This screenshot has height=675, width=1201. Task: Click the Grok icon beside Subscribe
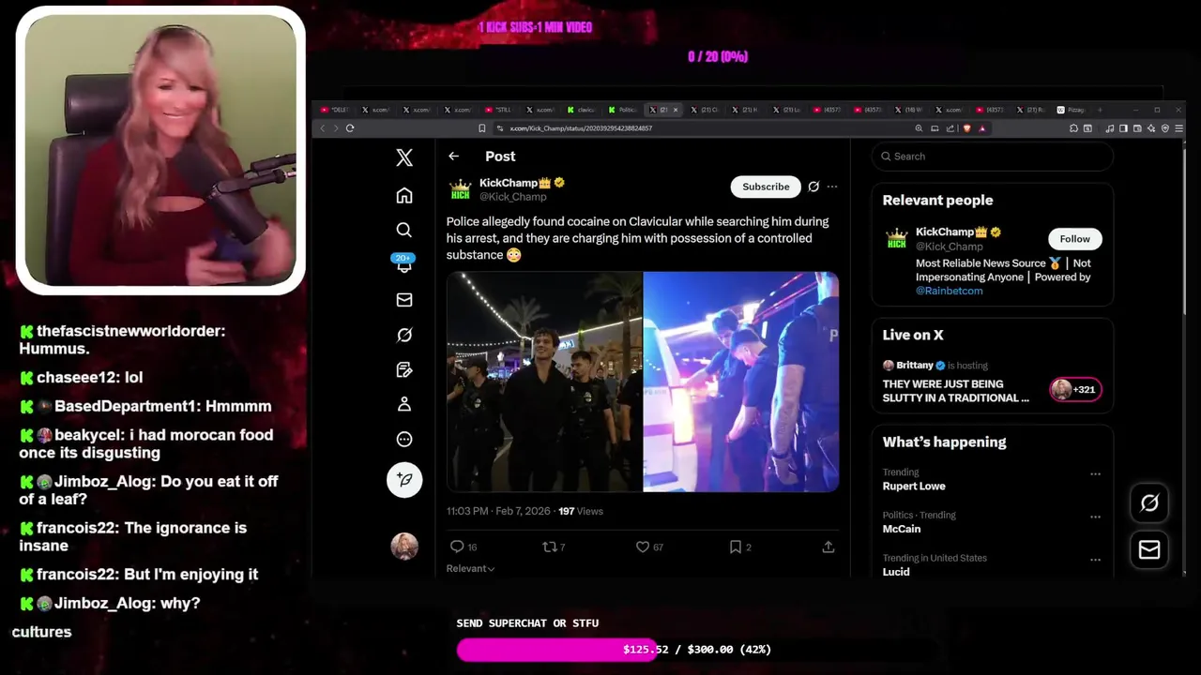(x=813, y=187)
